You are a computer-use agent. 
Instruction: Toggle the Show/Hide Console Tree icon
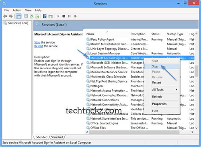(x=18, y=17)
